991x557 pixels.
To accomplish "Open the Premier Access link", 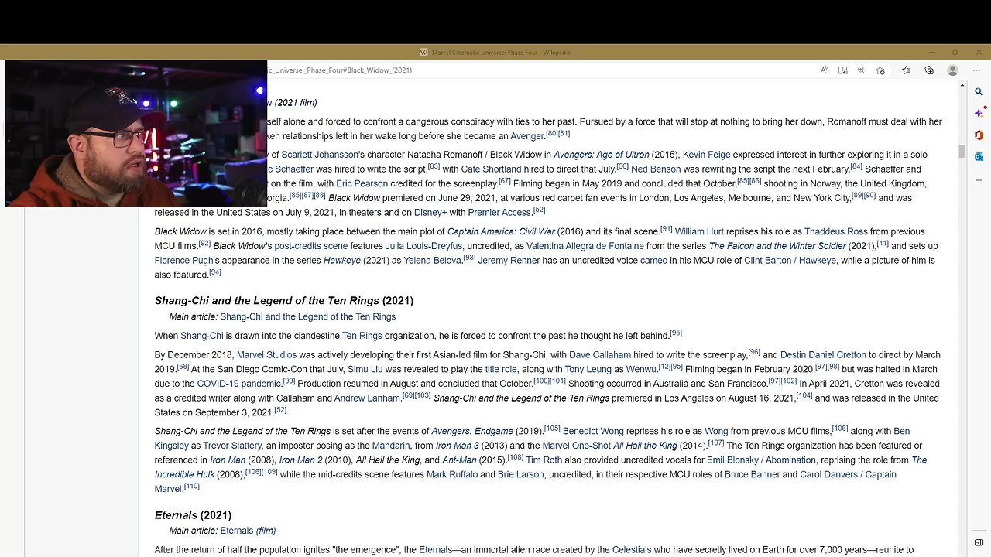I will (x=500, y=213).
